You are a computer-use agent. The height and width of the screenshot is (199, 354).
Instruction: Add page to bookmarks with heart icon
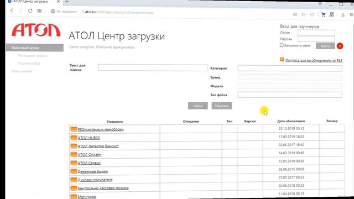tap(312, 15)
